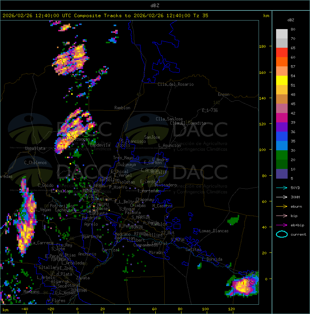Click the 180 km vertical axis tick
Image resolution: width=310 pixels, height=314 pixels.
(262, 47)
